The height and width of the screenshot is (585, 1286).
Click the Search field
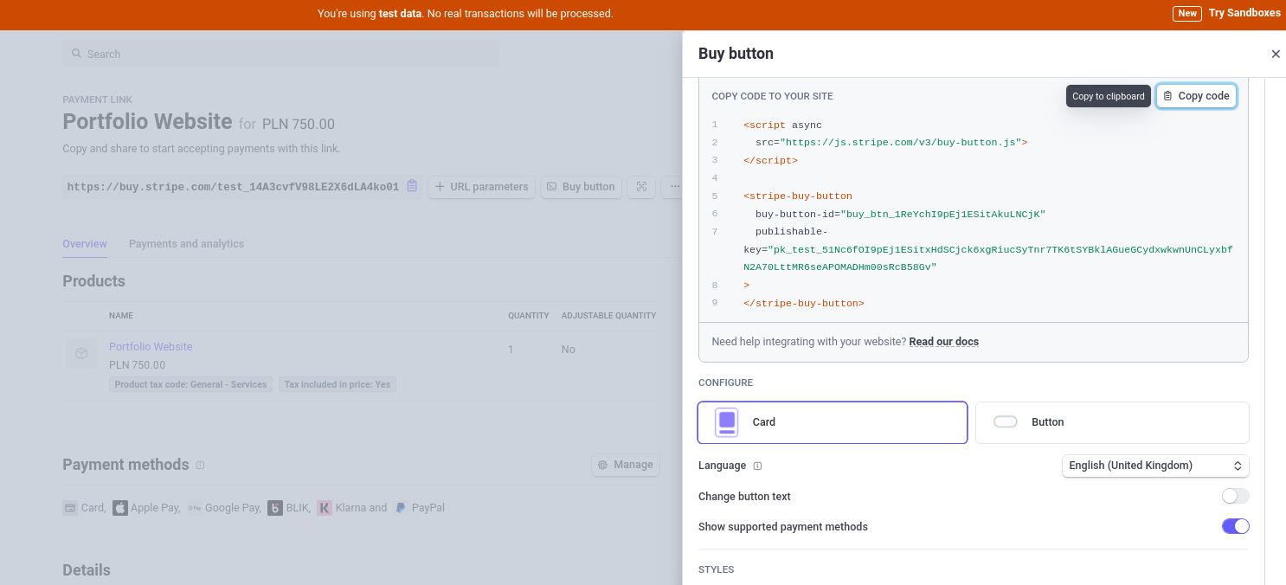click(280, 54)
